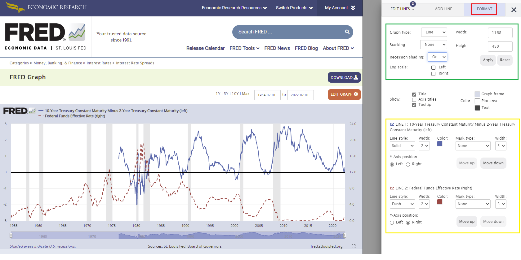Enable Right log scale checkbox
The height and width of the screenshot is (260, 521).
(x=434, y=74)
